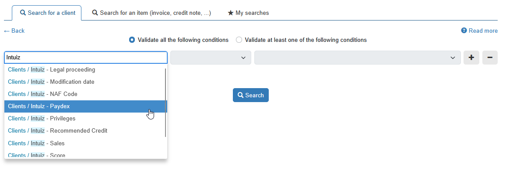
Task: Click the suggestion list scrollbar
Action: [x=165, y=103]
